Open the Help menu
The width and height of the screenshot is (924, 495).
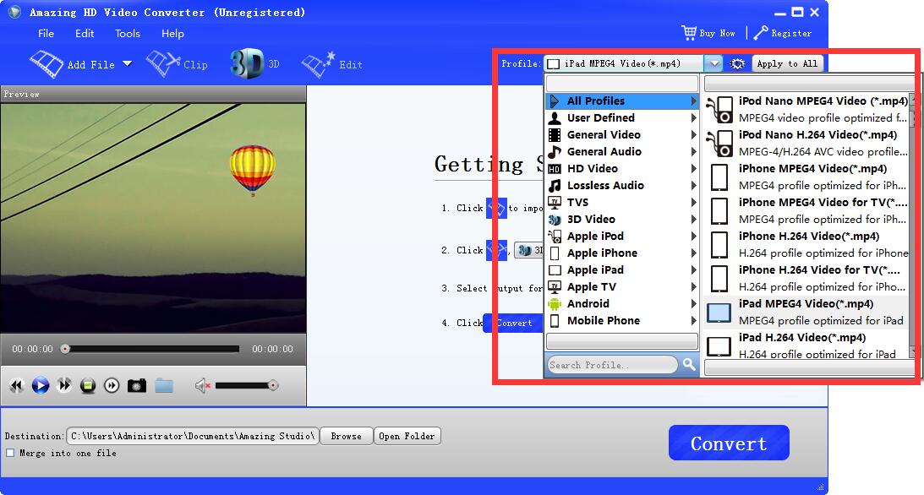point(172,34)
